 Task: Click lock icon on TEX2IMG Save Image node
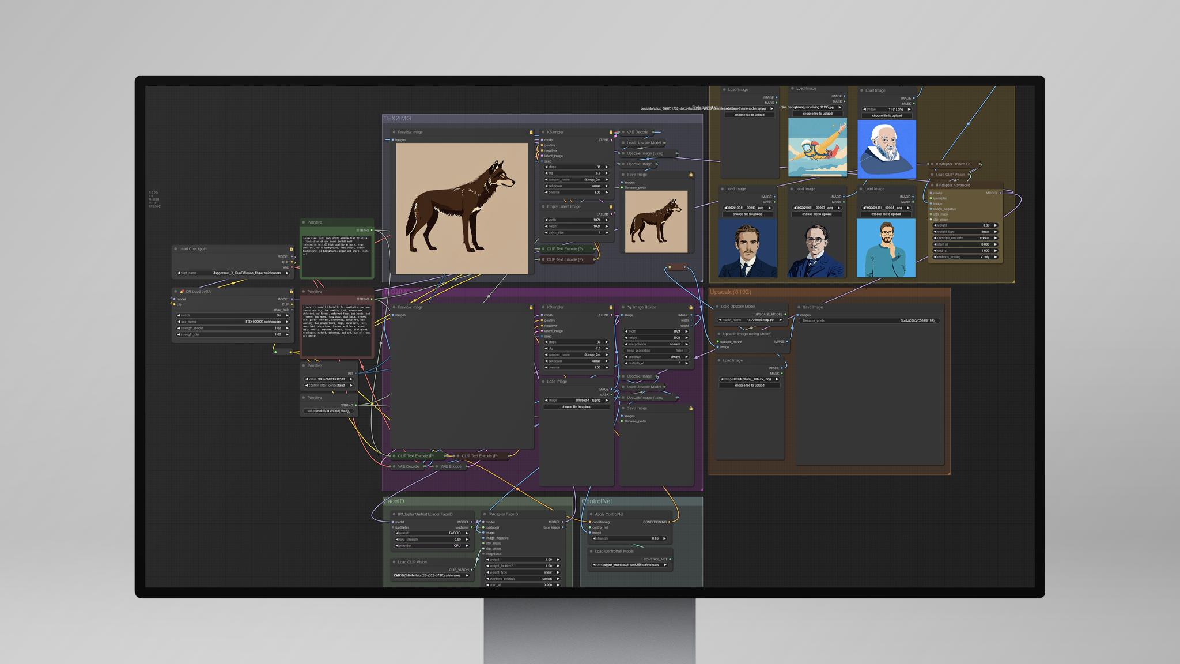pyautogui.click(x=691, y=175)
